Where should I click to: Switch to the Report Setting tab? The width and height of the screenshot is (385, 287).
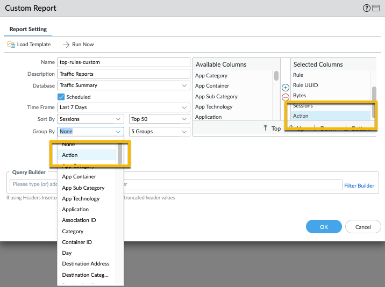click(28, 29)
